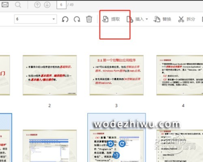This screenshot has height=162, width=203.
Task: Select page 3 thumbnail titled 2.1
Action: (x=117, y=75)
